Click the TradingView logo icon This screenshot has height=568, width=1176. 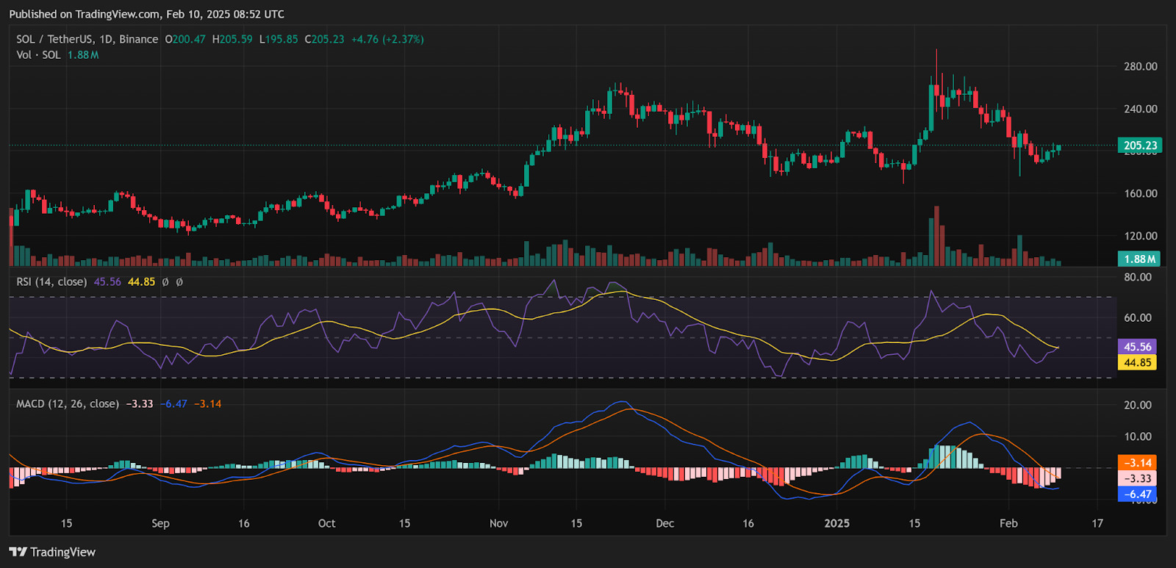tap(18, 552)
